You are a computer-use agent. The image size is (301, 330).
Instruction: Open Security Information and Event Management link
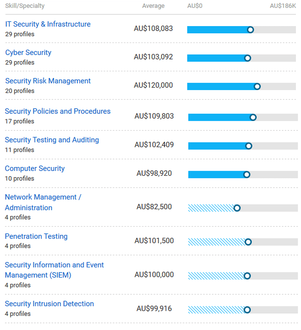click(x=54, y=265)
